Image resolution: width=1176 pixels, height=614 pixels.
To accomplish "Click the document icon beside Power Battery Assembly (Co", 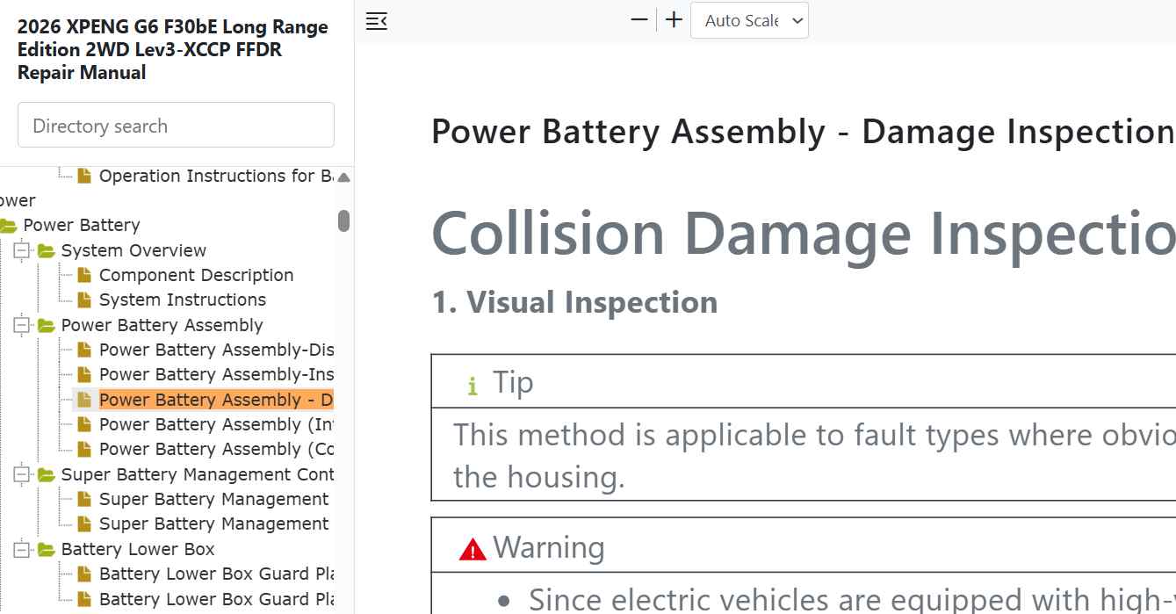I will (84, 449).
